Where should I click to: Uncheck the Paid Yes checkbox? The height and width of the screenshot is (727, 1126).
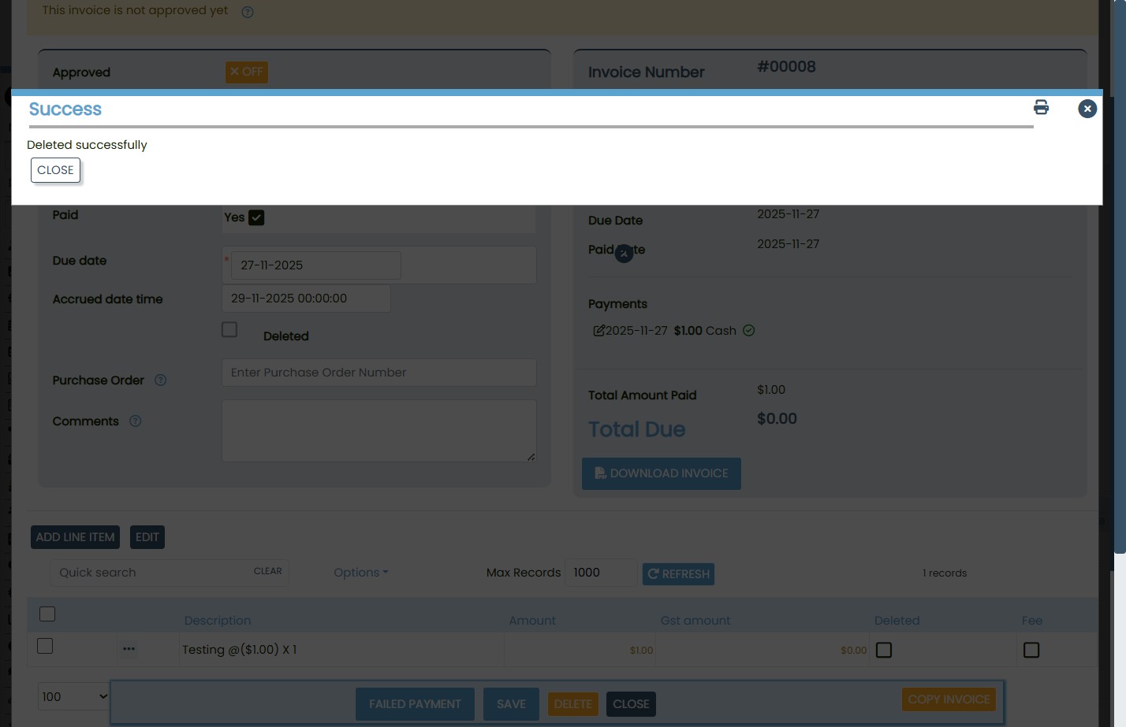click(256, 218)
